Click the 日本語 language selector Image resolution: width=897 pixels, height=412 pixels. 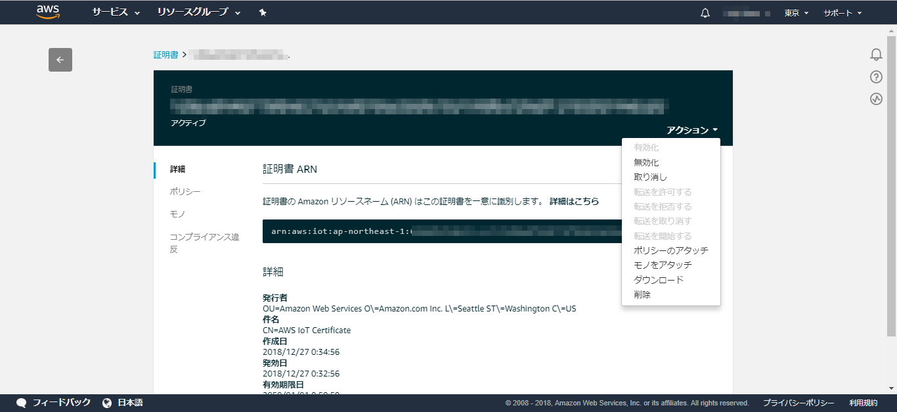(130, 403)
